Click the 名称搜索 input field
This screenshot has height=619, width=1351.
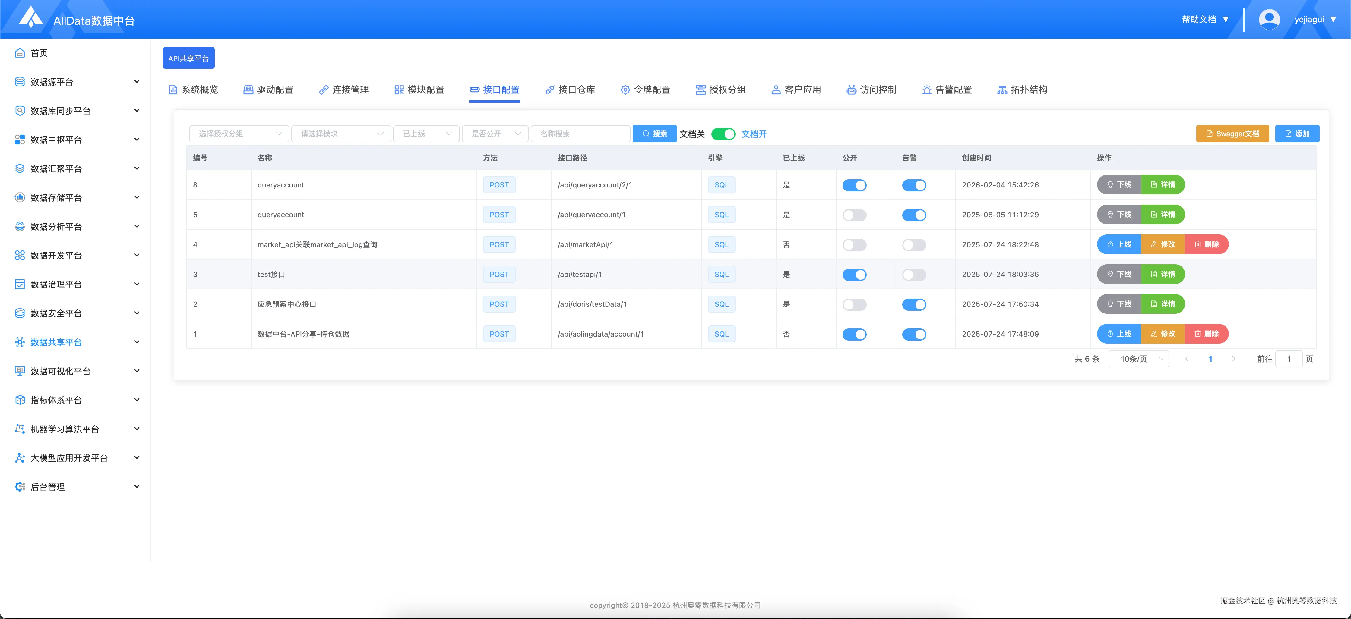pyautogui.click(x=580, y=134)
